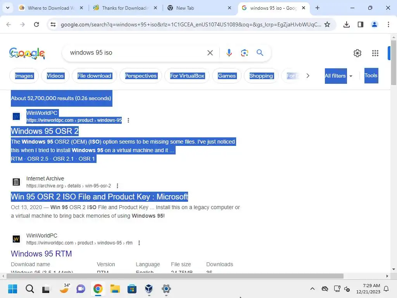Open site information icon in address bar

(x=53, y=24)
